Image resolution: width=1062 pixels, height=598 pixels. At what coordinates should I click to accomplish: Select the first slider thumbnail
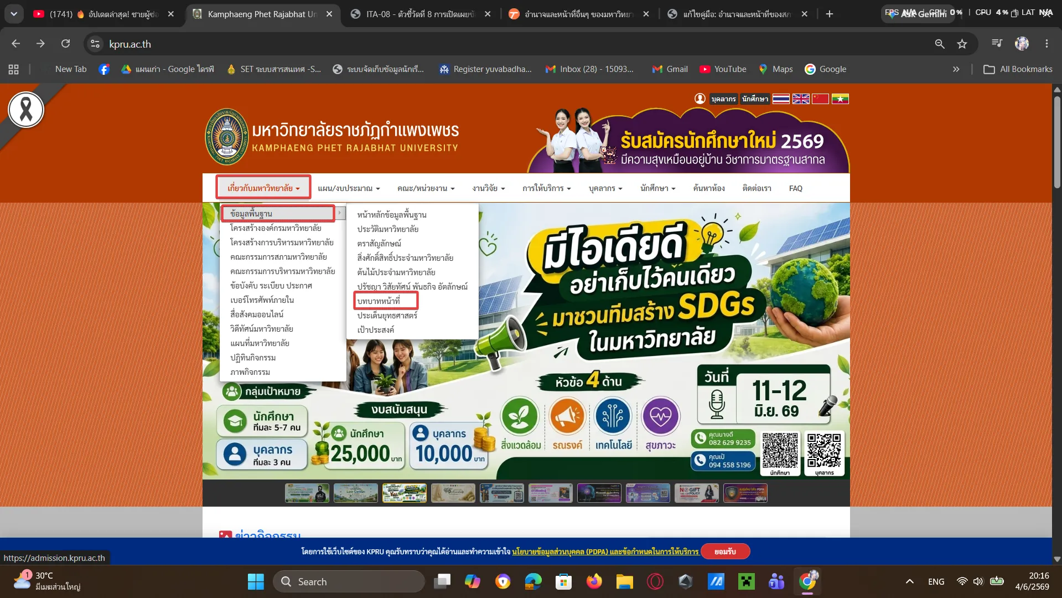click(x=307, y=493)
